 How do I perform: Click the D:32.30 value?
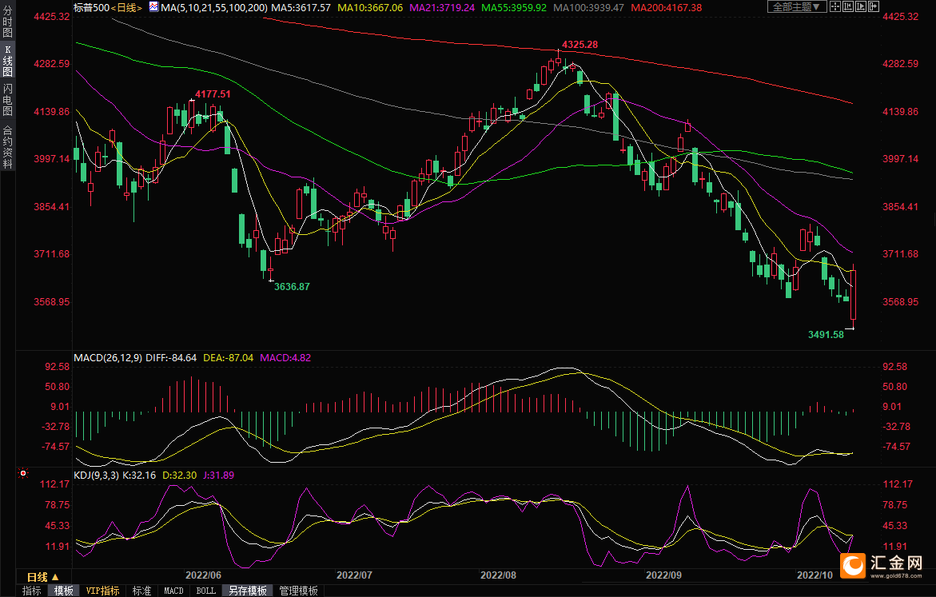click(x=180, y=476)
